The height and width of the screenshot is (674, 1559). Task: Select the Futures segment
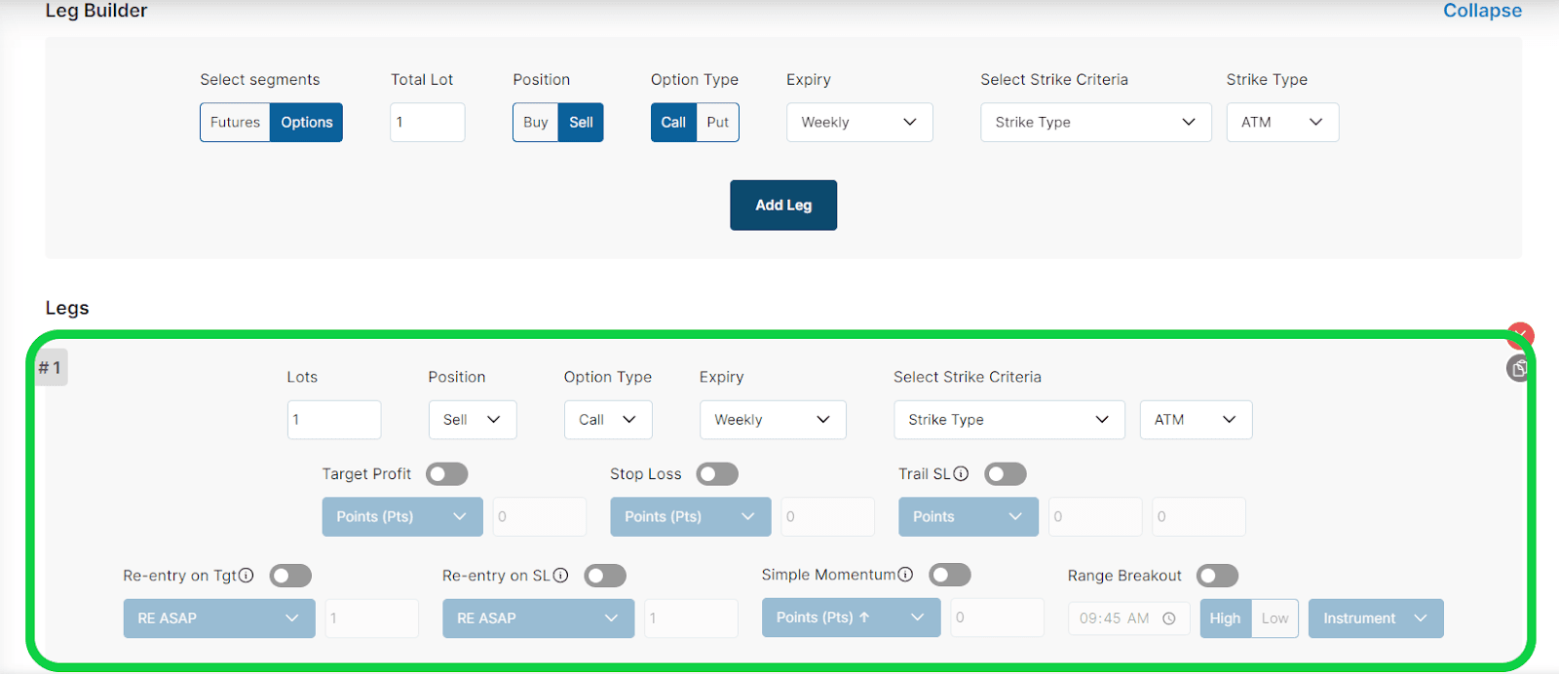point(235,123)
